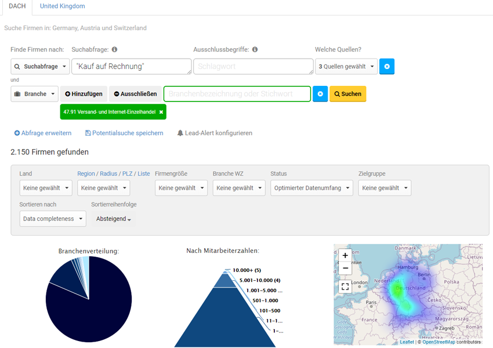Image resolution: width=493 pixels, height=348 pixels.
Task: Clear the Branche row with blue X
Action: (x=320, y=94)
